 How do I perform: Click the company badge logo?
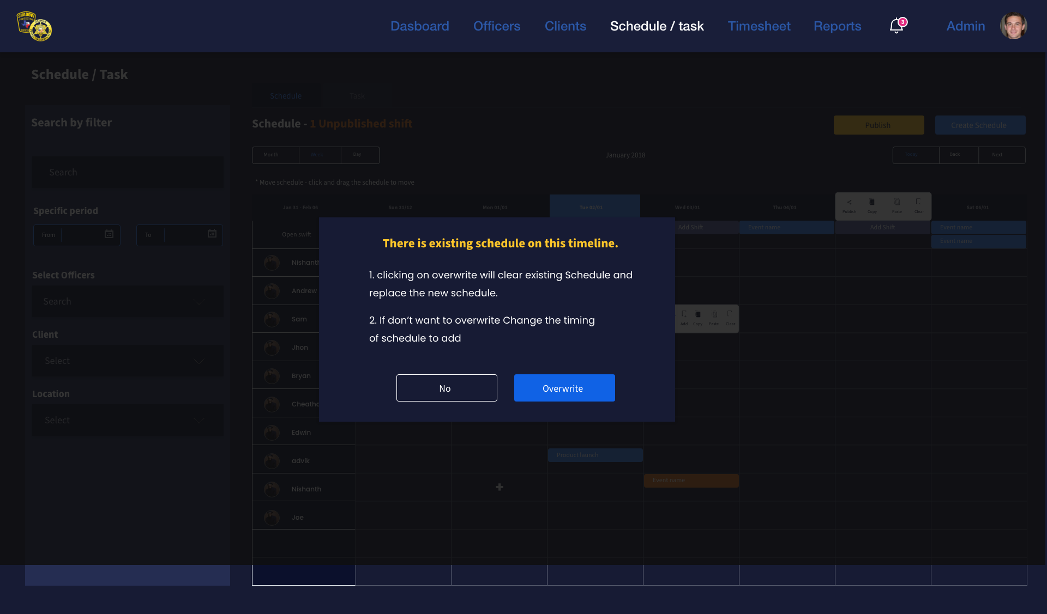pos(34,26)
